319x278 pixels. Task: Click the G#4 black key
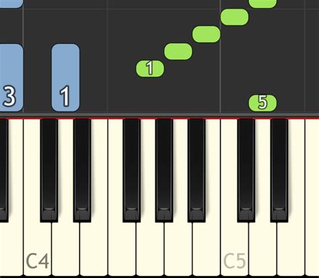point(164,170)
